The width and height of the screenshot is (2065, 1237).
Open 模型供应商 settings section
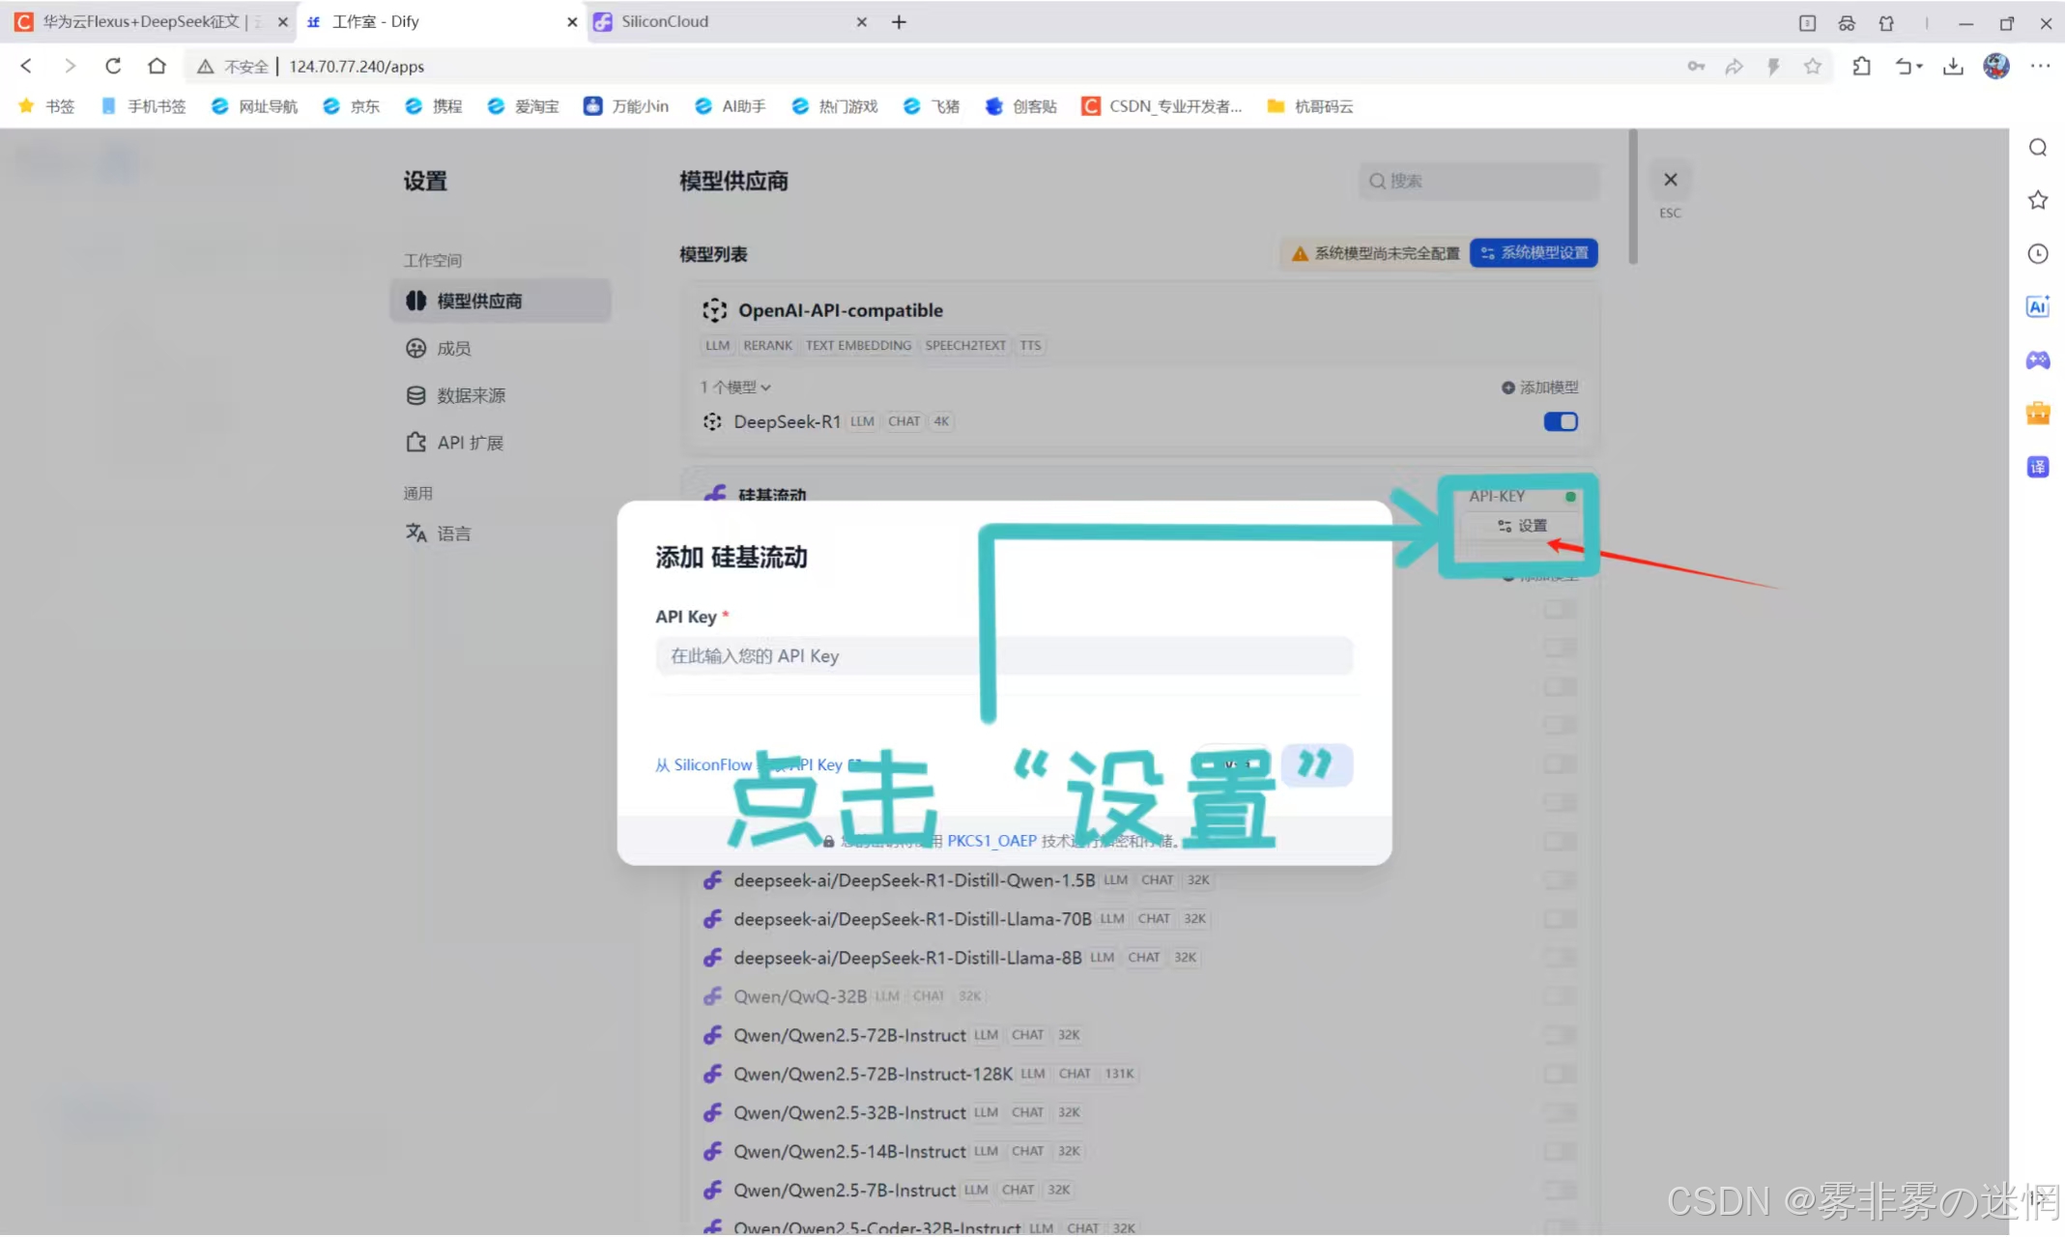501,301
